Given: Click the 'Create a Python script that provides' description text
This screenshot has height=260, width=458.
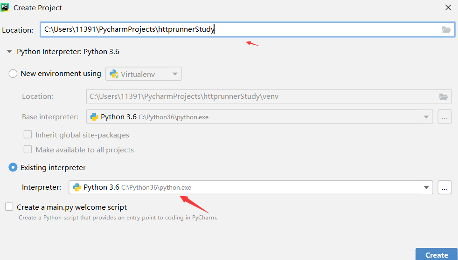Looking at the screenshot, I should tap(118, 218).
